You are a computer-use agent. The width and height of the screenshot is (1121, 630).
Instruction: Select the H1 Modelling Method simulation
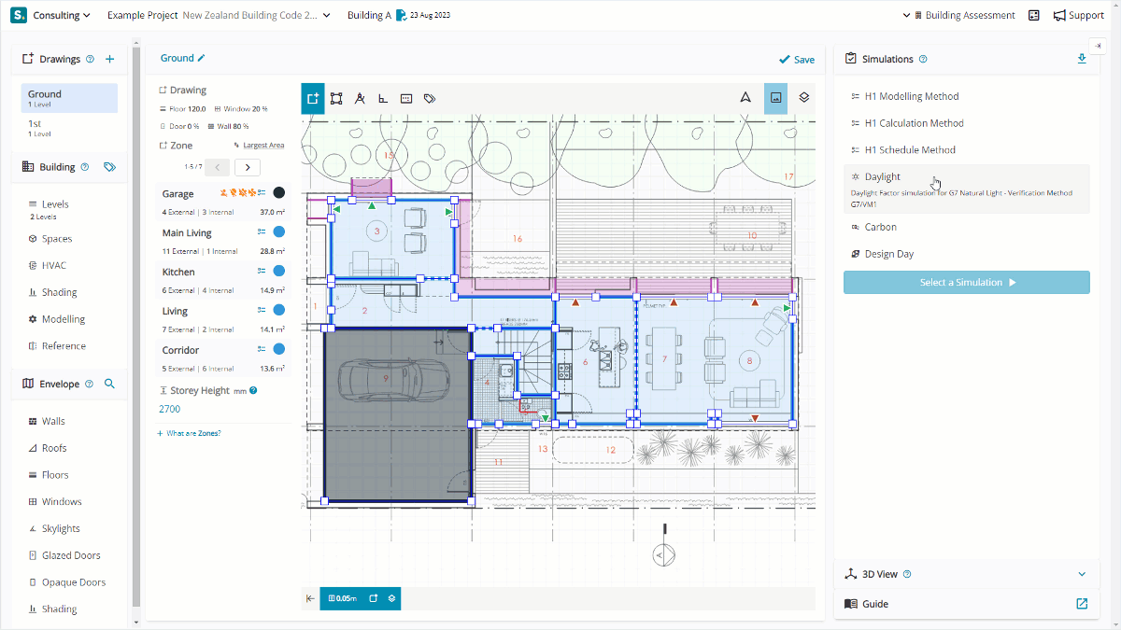pos(912,96)
